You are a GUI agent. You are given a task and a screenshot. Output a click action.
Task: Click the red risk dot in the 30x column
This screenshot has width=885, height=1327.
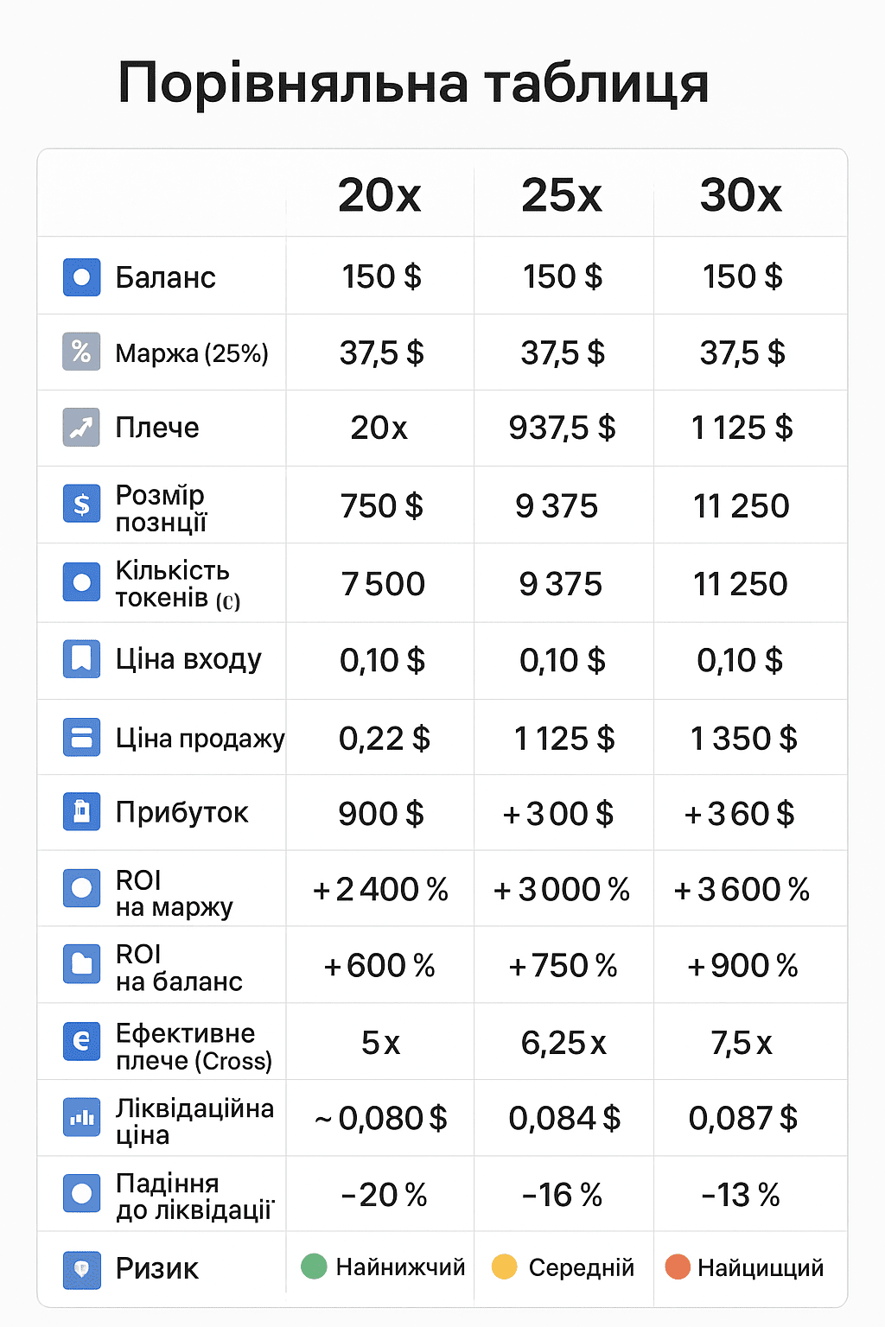(678, 1267)
